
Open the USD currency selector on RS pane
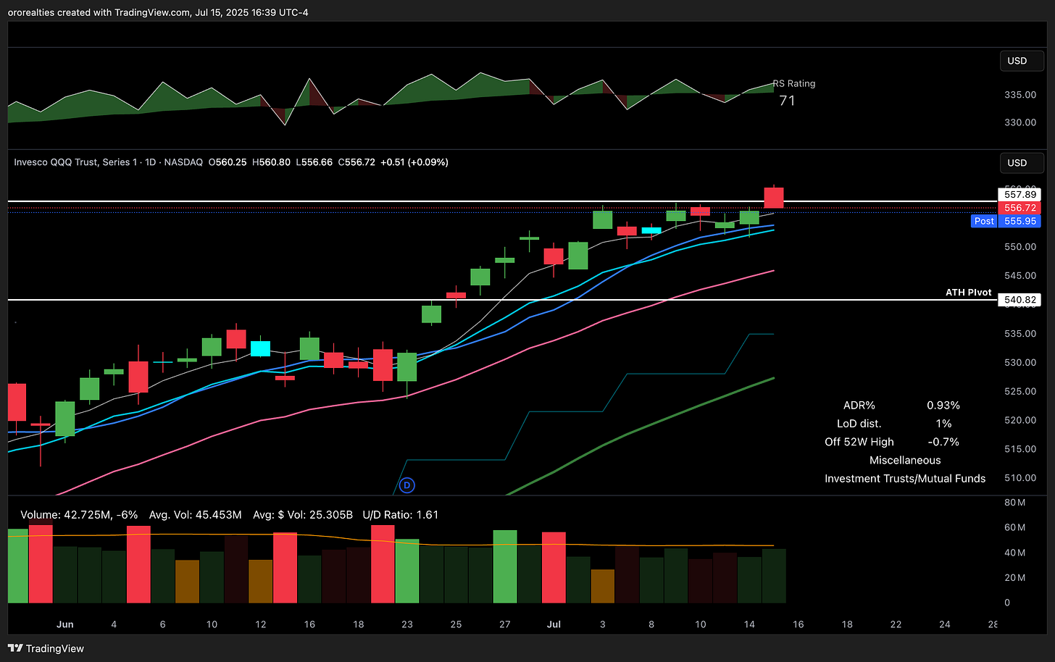pyautogui.click(x=1022, y=61)
